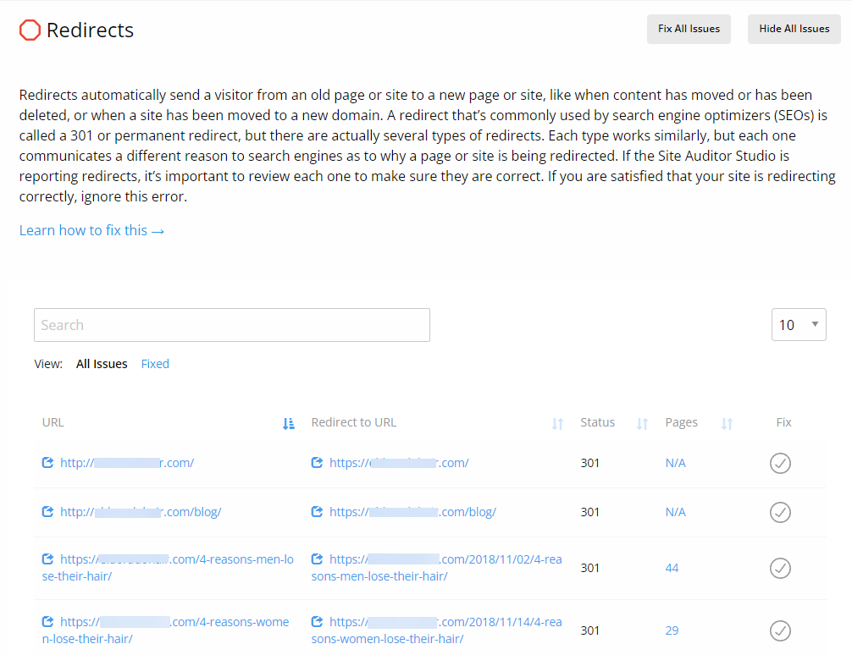
Task: Open external icon for https .com/ redirect
Action: pos(317,462)
